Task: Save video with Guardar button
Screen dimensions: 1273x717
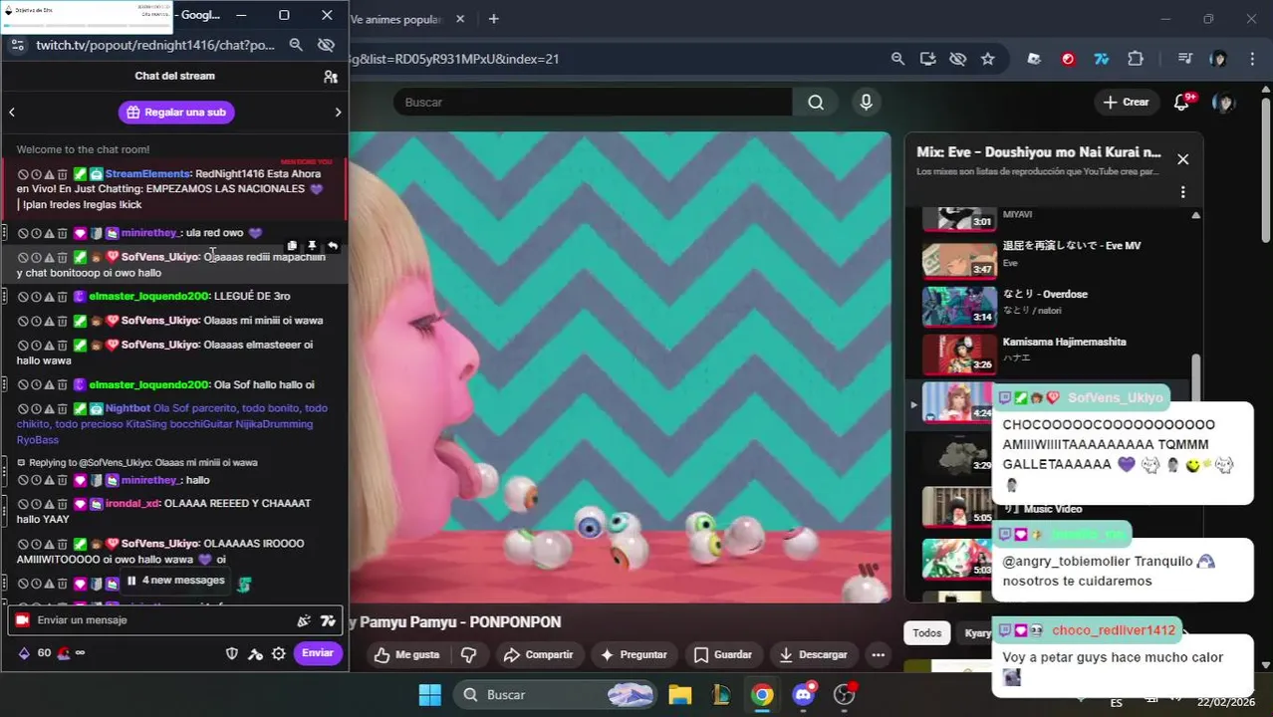Action: pos(723,655)
